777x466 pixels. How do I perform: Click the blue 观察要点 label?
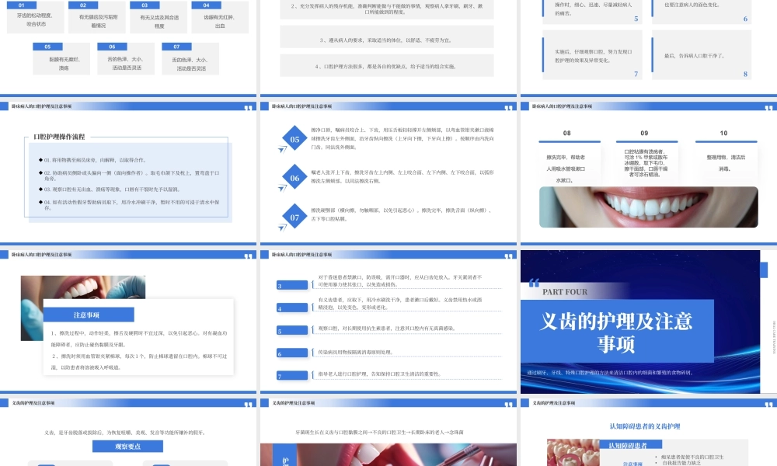click(128, 446)
